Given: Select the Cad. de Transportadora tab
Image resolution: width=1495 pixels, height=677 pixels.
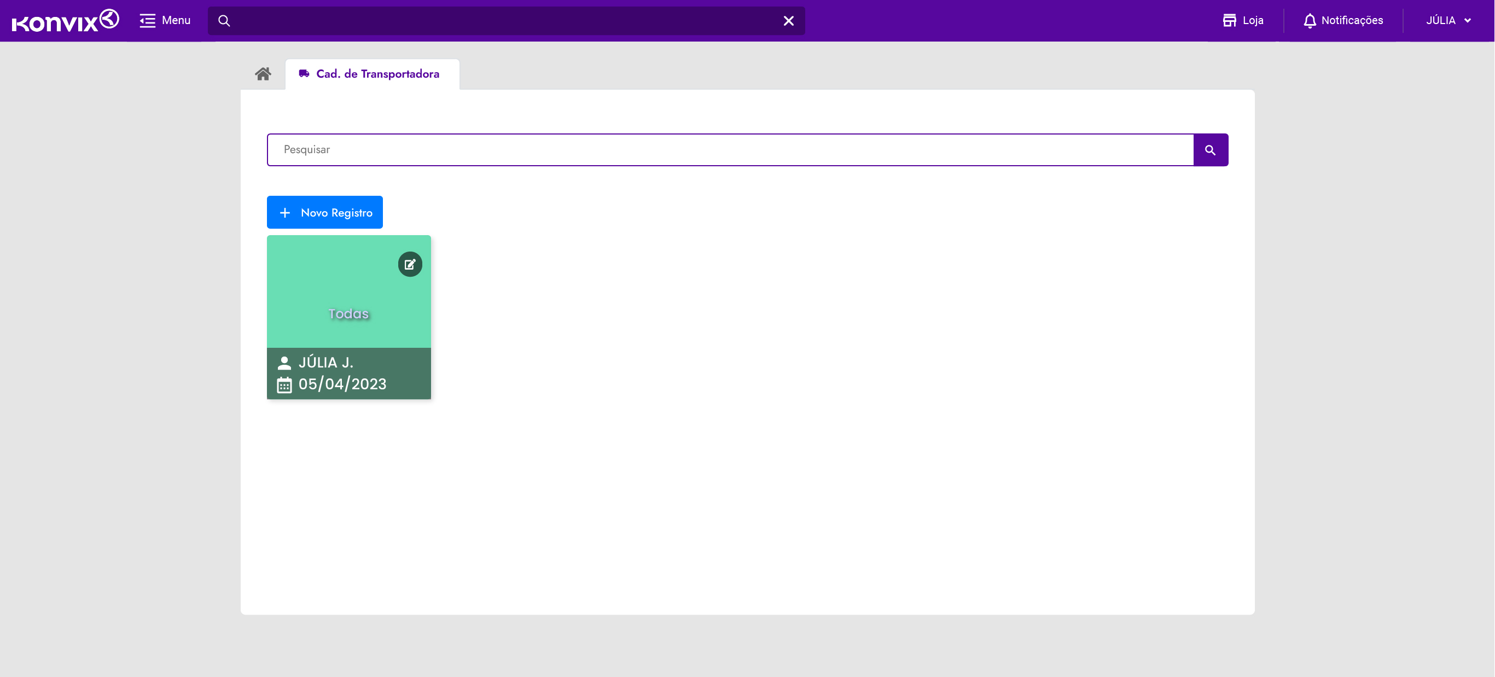Looking at the screenshot, I should (377, 74).
